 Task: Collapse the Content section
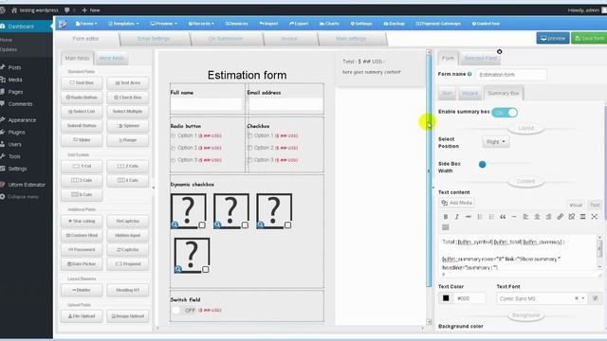tap(525, 181)
